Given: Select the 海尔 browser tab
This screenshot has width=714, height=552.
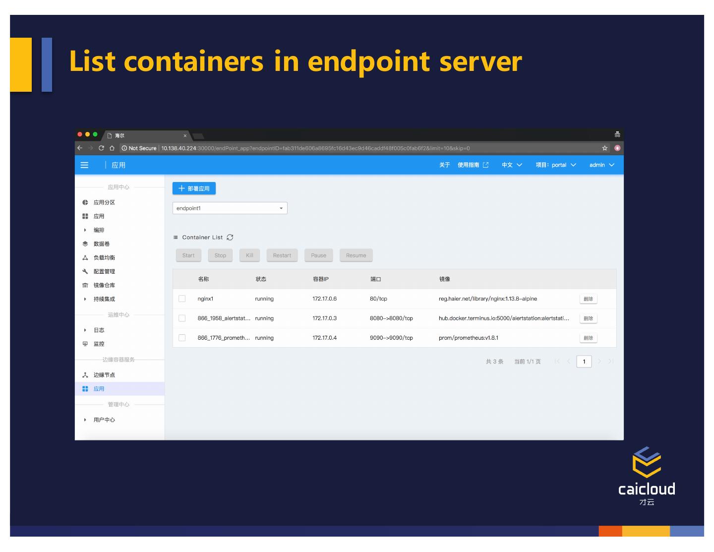Looking at the screenshot, I should click(146, 135).
